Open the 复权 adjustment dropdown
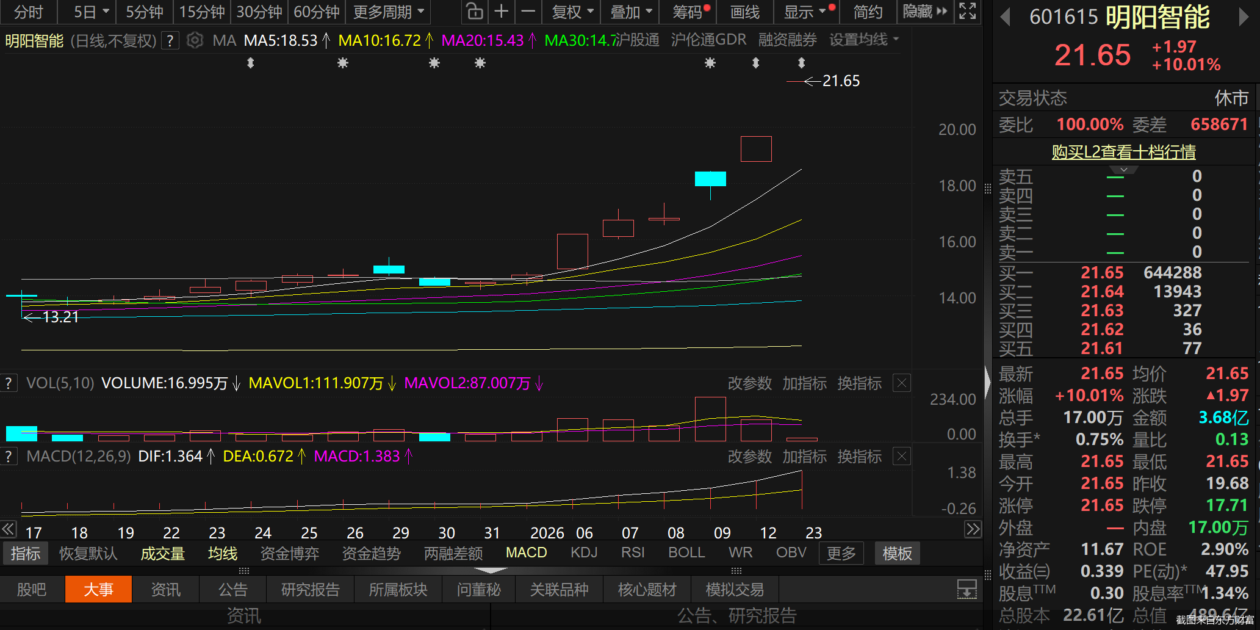 pos(572,12)
